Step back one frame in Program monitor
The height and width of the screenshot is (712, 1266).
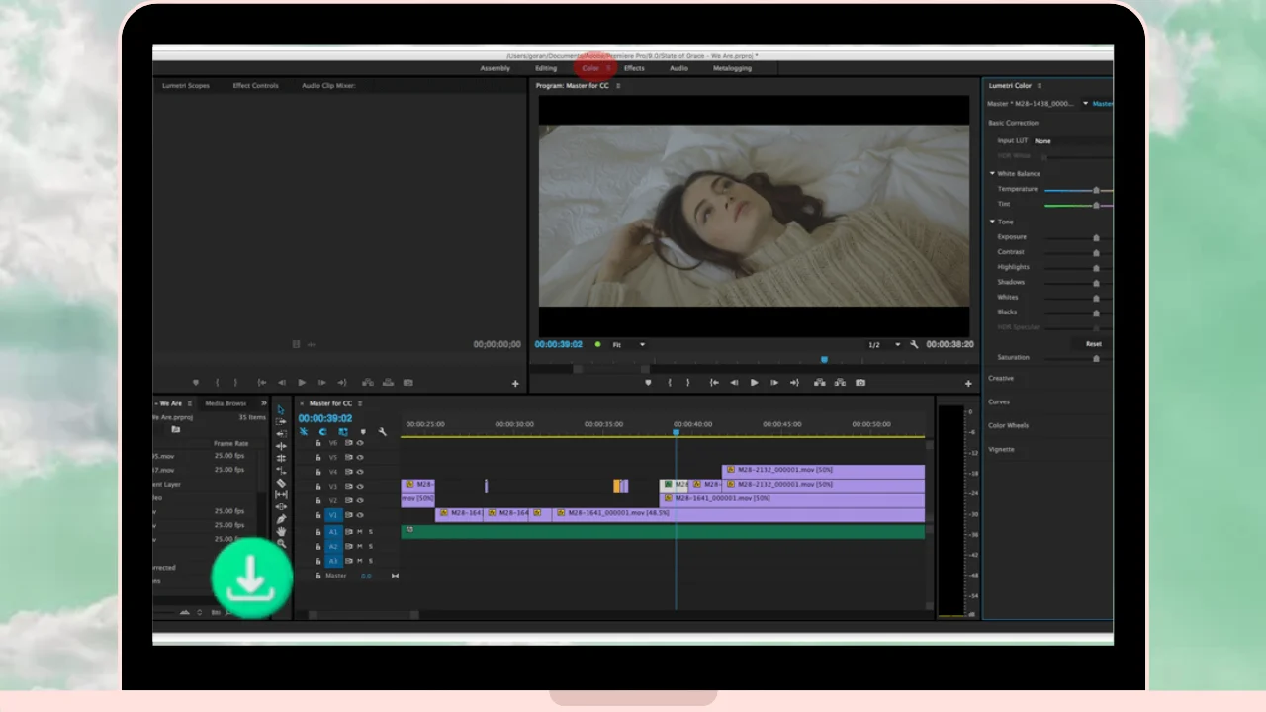tap(734, 383)
